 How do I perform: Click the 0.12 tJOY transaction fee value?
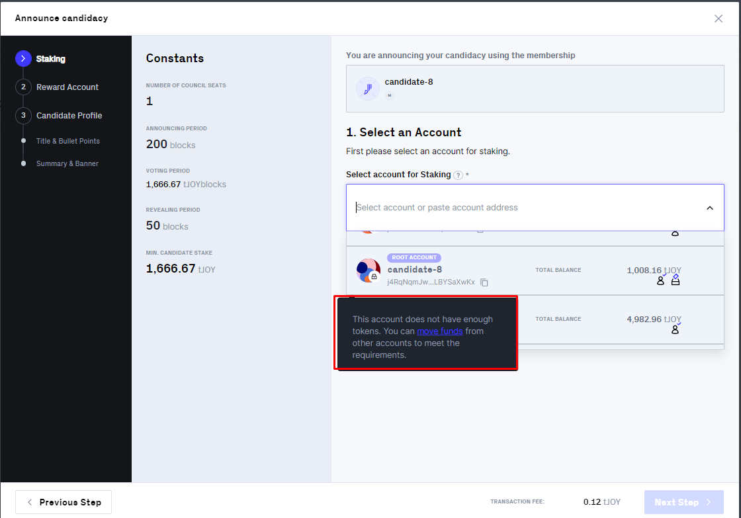601,502
